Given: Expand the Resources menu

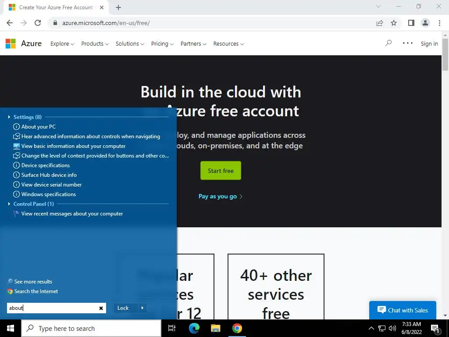Looking at the screenshot, I should (228, 43).
